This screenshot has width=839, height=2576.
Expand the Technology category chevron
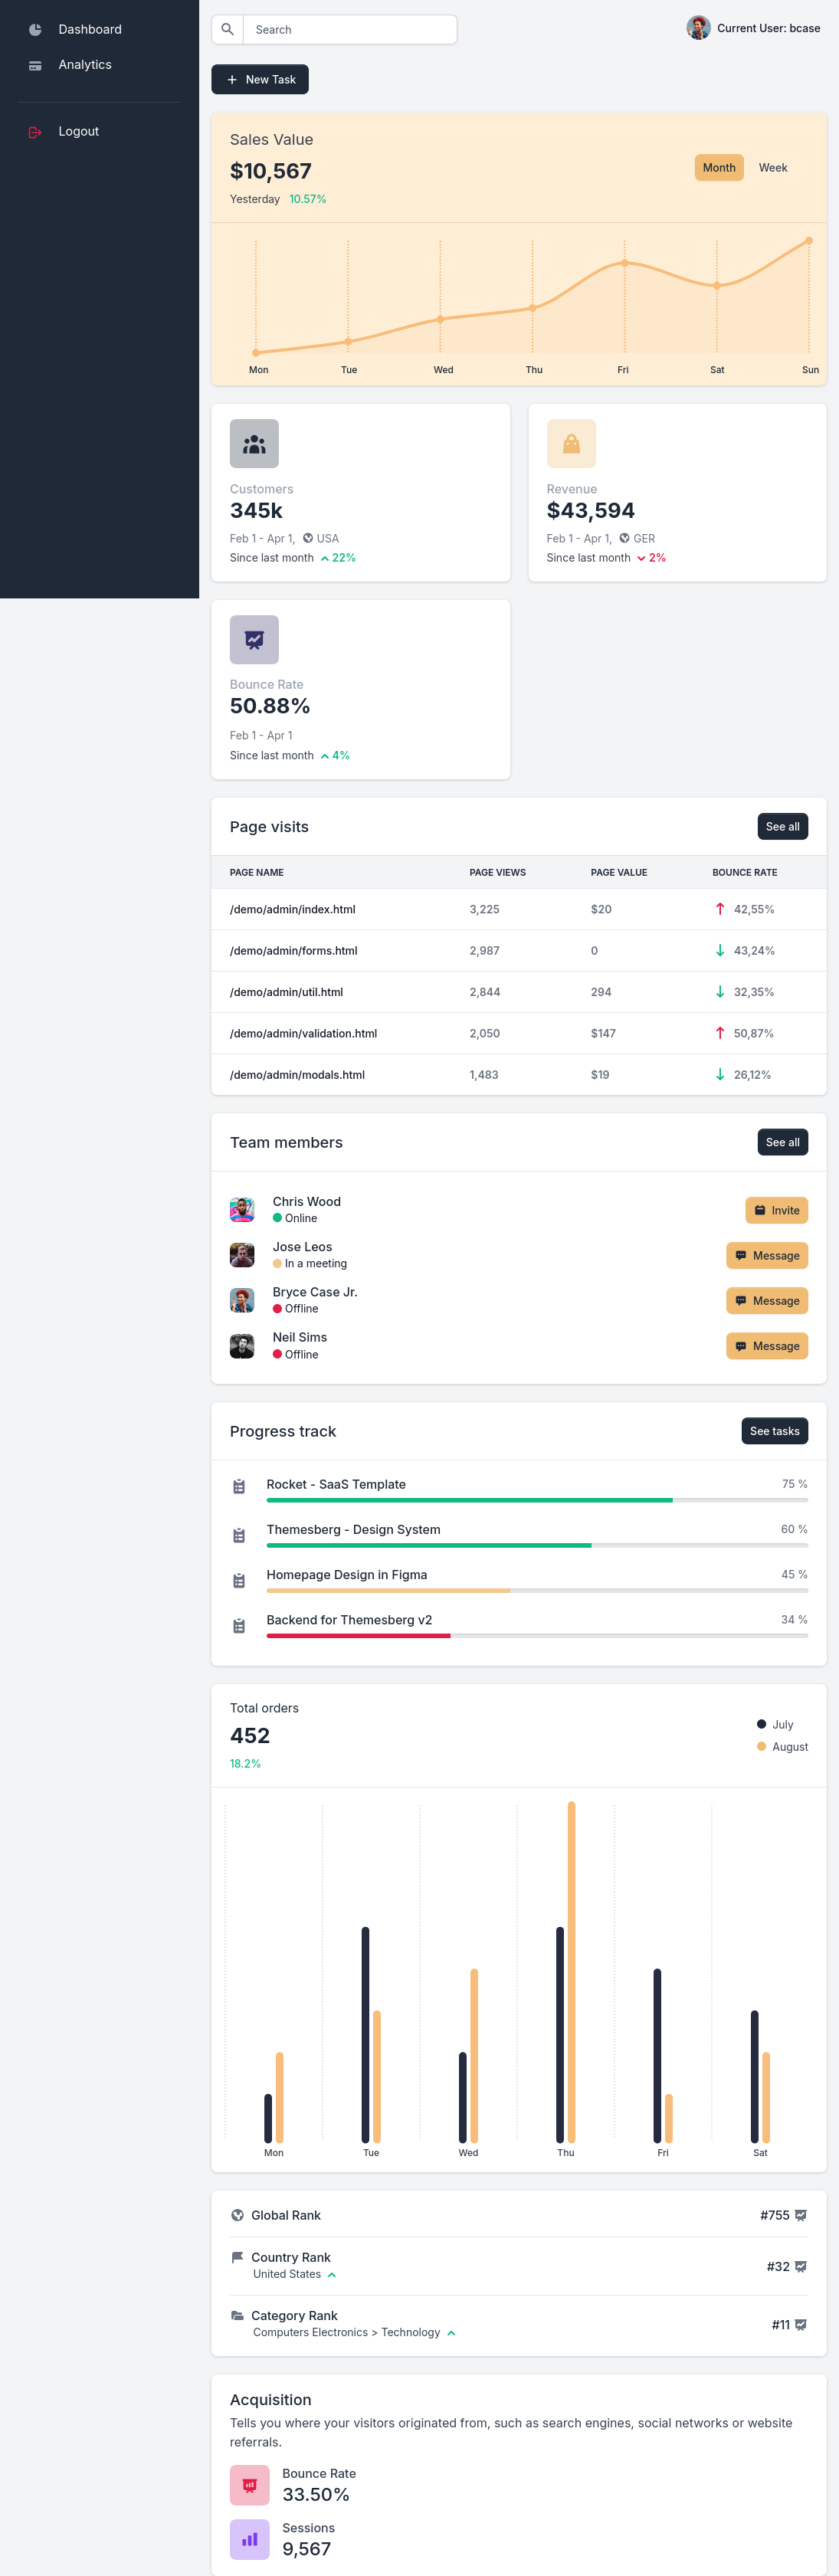[451, 2333]
